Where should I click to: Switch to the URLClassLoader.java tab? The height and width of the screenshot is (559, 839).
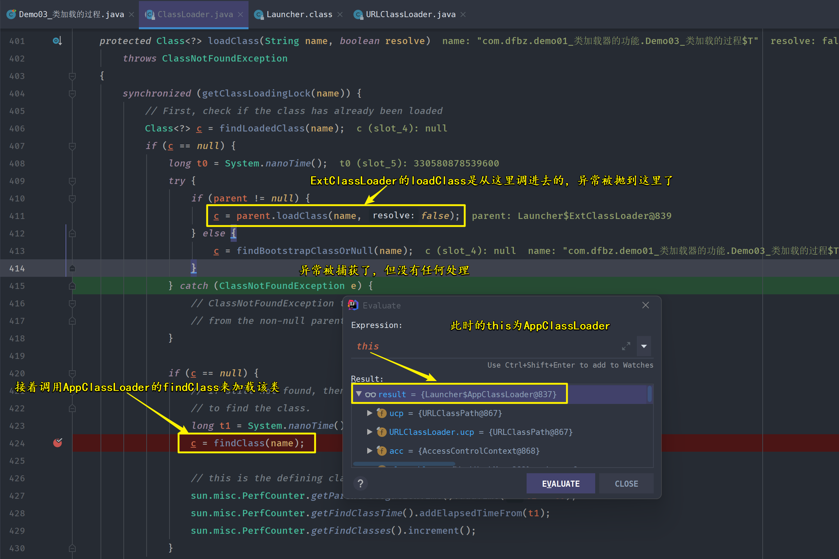coord(410,14)
